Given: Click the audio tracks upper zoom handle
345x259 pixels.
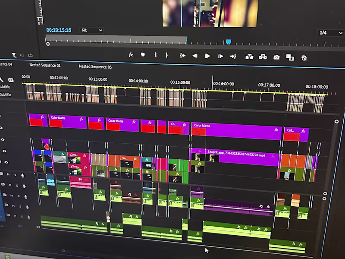Looking at the screenshot, I should [x=325, y=193].
